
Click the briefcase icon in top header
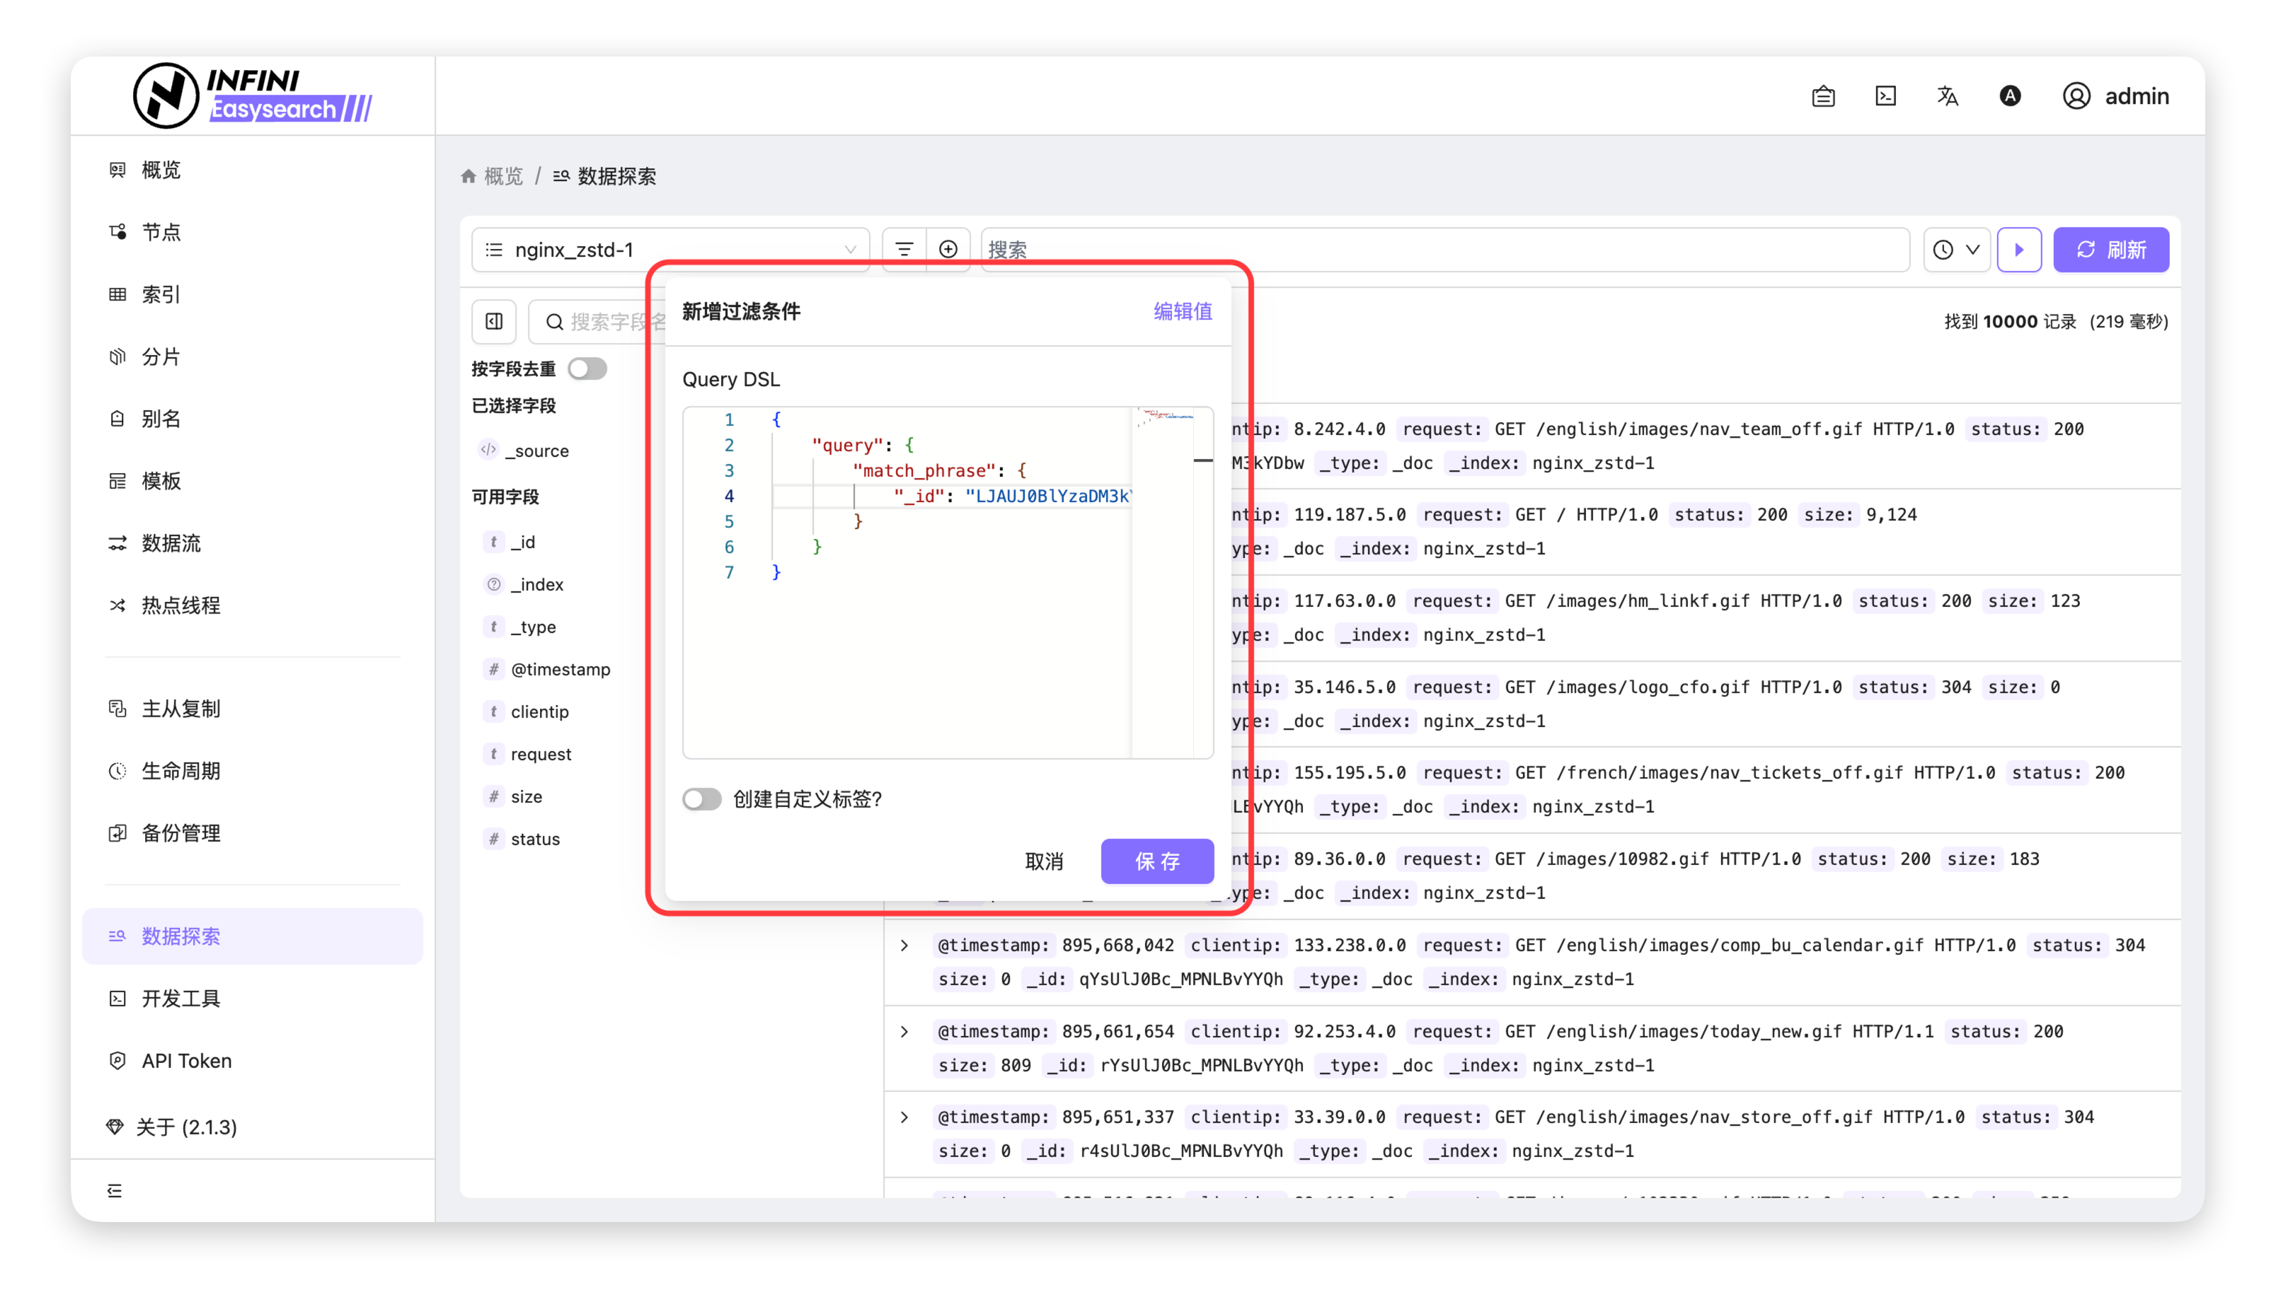click(1822, 96)
